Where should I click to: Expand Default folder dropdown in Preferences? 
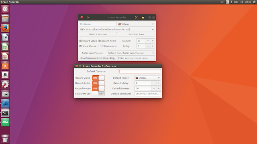tap(148, 78)
